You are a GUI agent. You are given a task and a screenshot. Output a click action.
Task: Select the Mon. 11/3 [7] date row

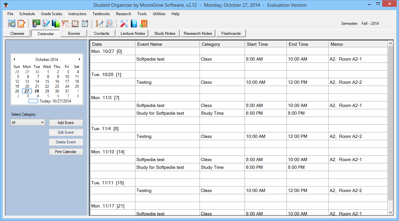point(238,98)
